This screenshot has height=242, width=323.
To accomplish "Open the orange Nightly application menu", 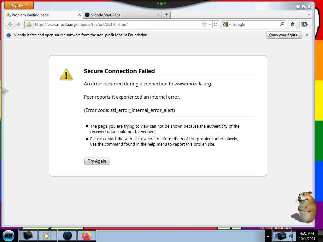I will click(x=19, y=5).
